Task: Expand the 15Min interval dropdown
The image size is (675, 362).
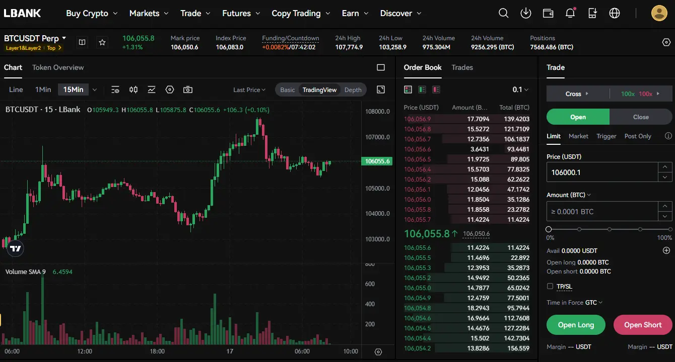Action: [x=94, y=89]
